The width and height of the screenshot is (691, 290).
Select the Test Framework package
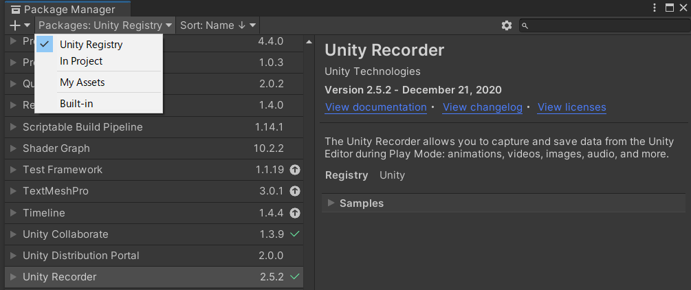pyautogui.click(x=154, y=170)
